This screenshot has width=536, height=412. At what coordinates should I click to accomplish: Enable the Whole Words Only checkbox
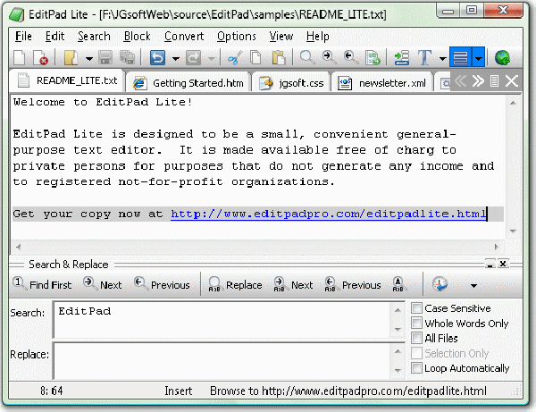click(416, 324)
